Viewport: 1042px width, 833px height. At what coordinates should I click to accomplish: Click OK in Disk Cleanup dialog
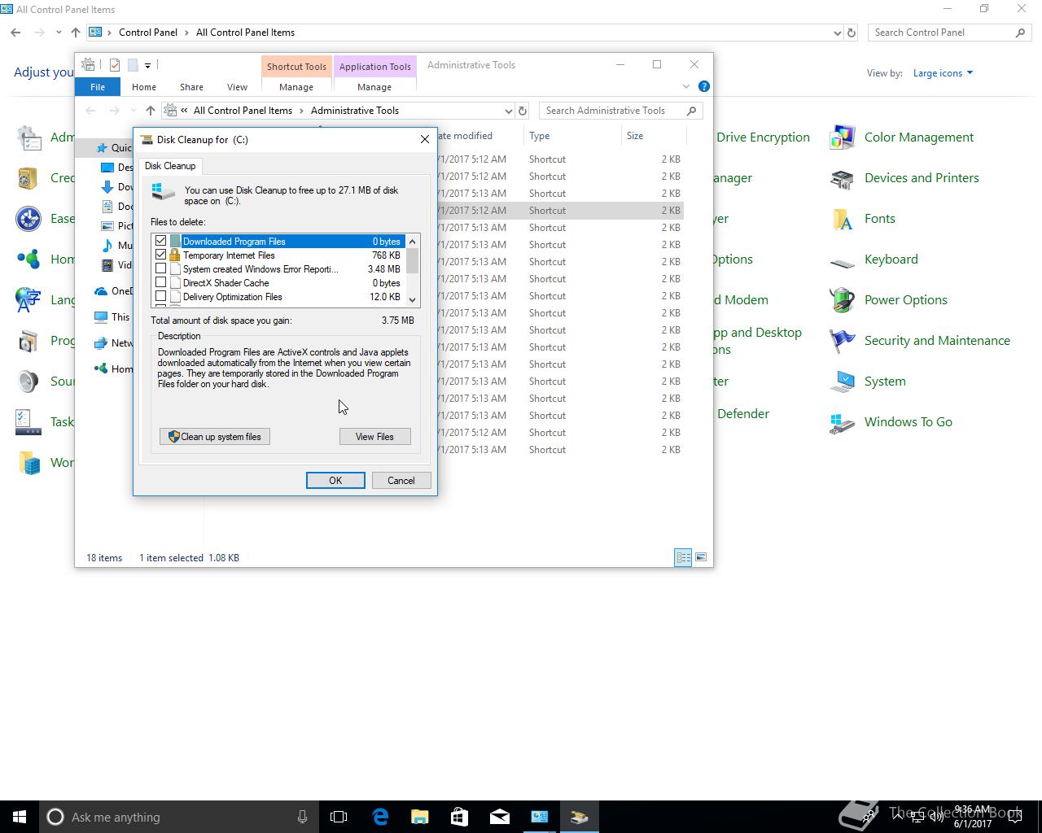pyautogui.click(x=335, y=480)
